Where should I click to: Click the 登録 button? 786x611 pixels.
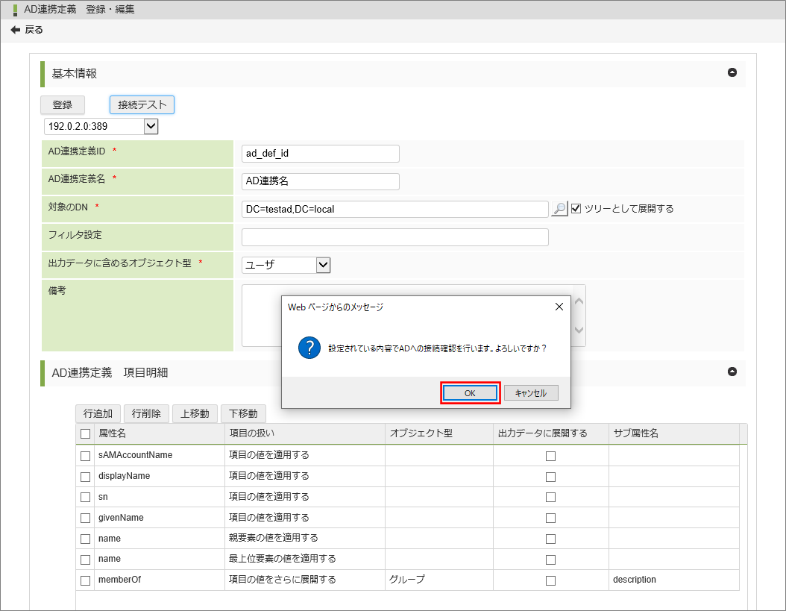[x=62, y=105]
